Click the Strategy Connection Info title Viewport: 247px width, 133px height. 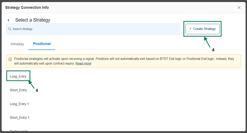[27, 8]
